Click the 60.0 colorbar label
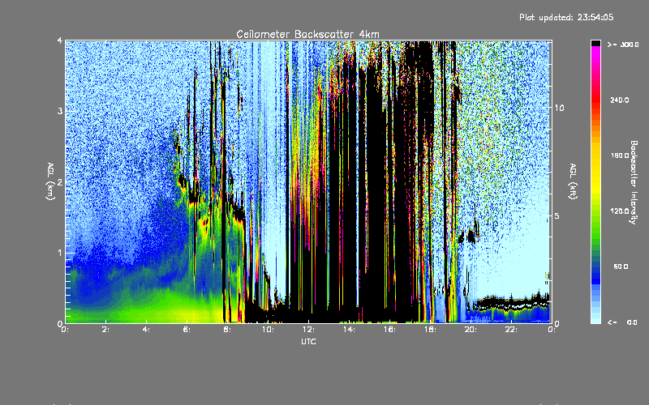649x405 pixels. pos(621,266)
